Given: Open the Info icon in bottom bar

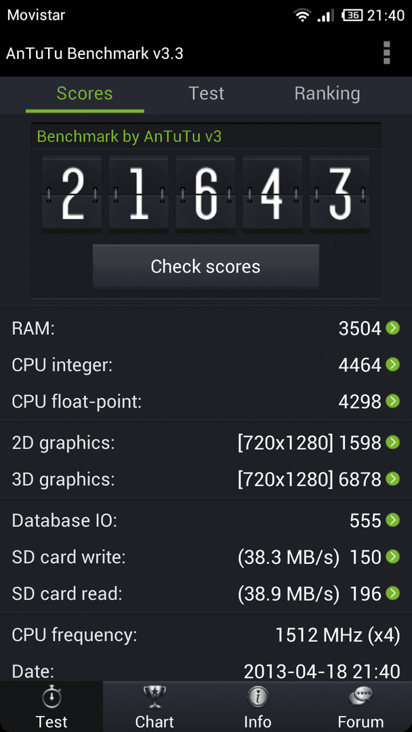Looking at the screenshot, I should 257,698.
